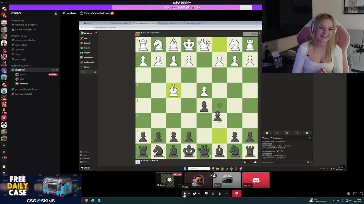364x204 pixels.
Task: Click chess.com search field
Action: [88, 72]
